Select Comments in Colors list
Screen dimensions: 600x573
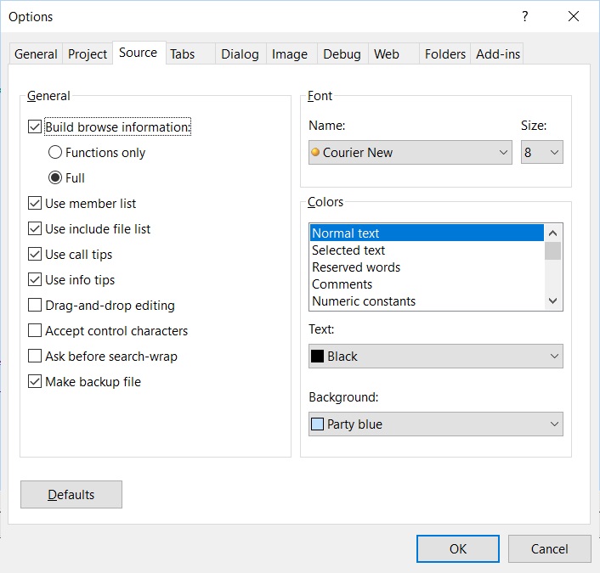[427, 284]
